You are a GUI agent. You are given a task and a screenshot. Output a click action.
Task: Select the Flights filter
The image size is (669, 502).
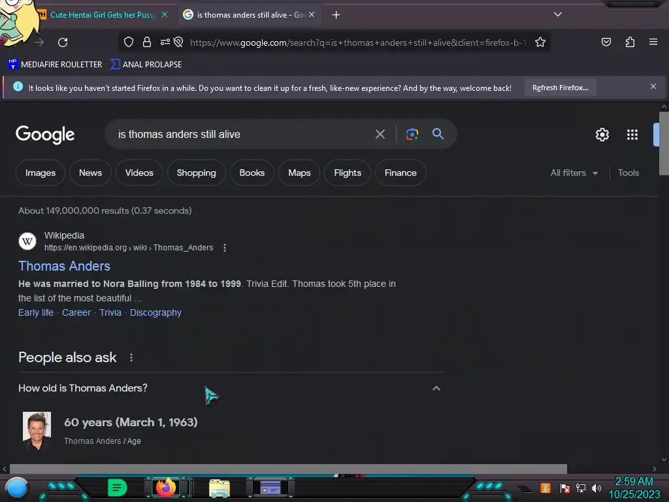[348, 173]
